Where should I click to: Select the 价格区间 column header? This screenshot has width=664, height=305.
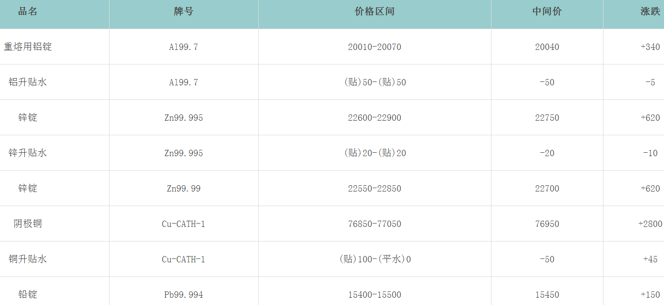click(x=374, y=12)
